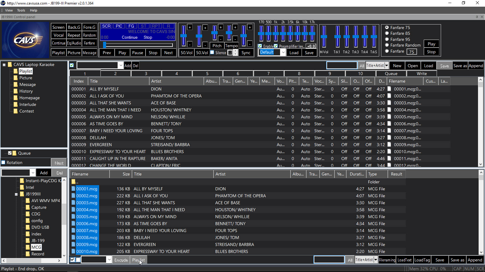The height and width of the screenshot is (272, 485).
Task: Toggle the equalizer Enable checkbox
Action: pyautogui.click(x=260, y=46)
